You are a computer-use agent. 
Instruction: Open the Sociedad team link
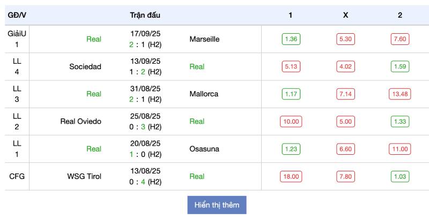pos(85,67)
